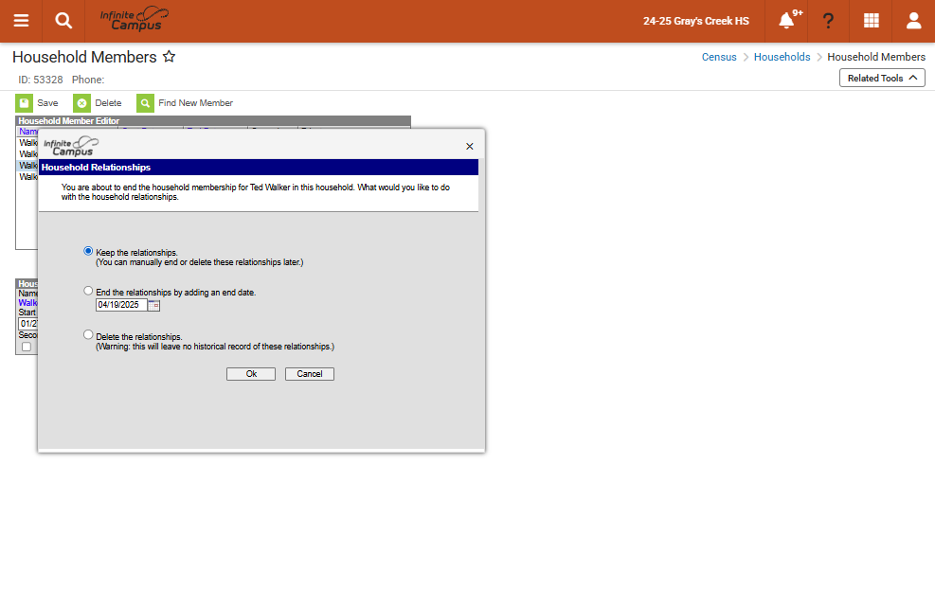Screen dimensions: 935x607
Task: Click the Household Member Editor header
Action: [213, 121]
